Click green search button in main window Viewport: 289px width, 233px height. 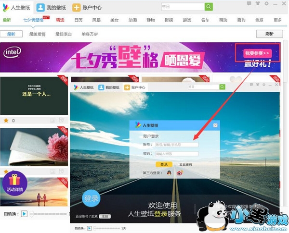click(x=209, y=7)
